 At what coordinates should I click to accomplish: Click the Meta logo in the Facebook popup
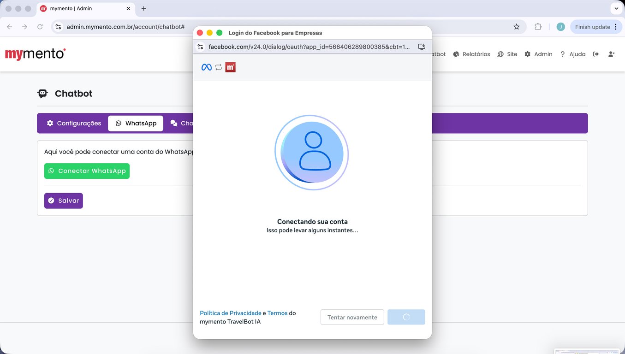207,67
